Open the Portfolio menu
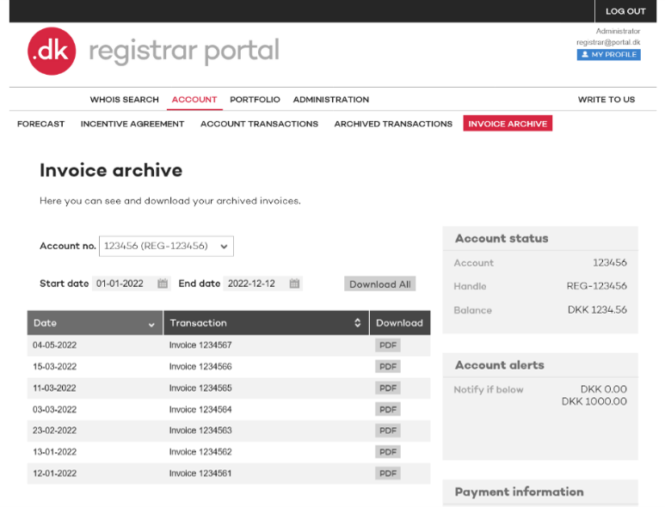This screenshot has height=507, width=665. 255,100
